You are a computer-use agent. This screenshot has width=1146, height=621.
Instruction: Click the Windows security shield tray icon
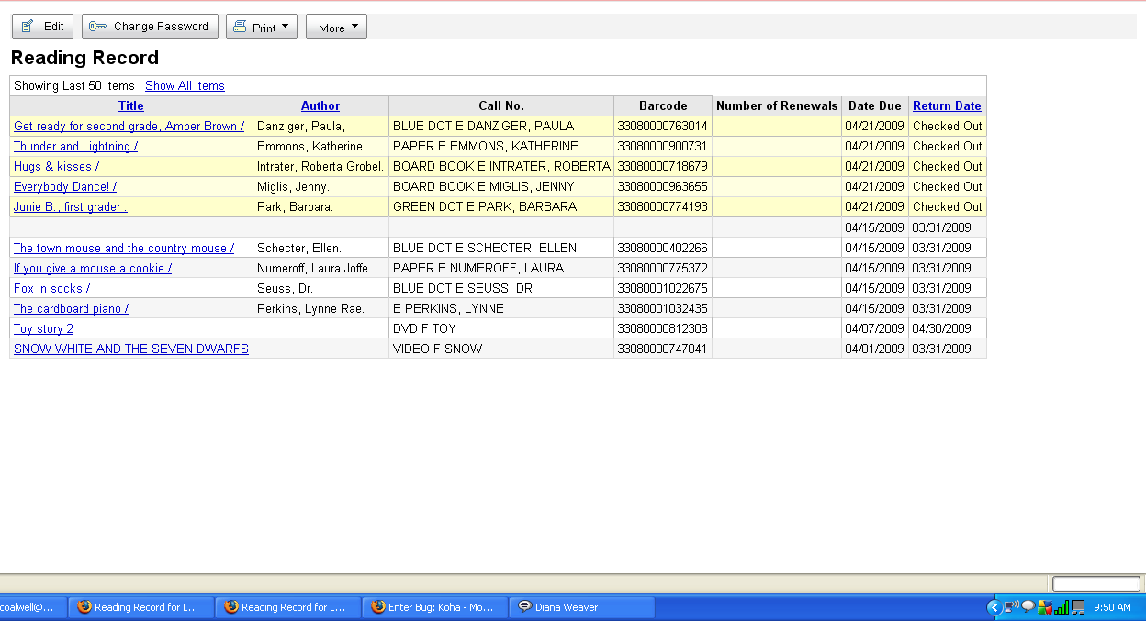coord(1044,607)
